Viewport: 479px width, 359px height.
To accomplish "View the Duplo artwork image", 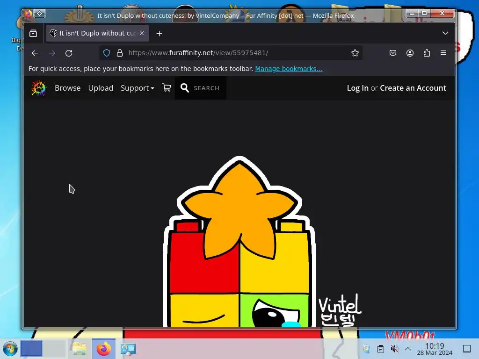I will 239,242.
